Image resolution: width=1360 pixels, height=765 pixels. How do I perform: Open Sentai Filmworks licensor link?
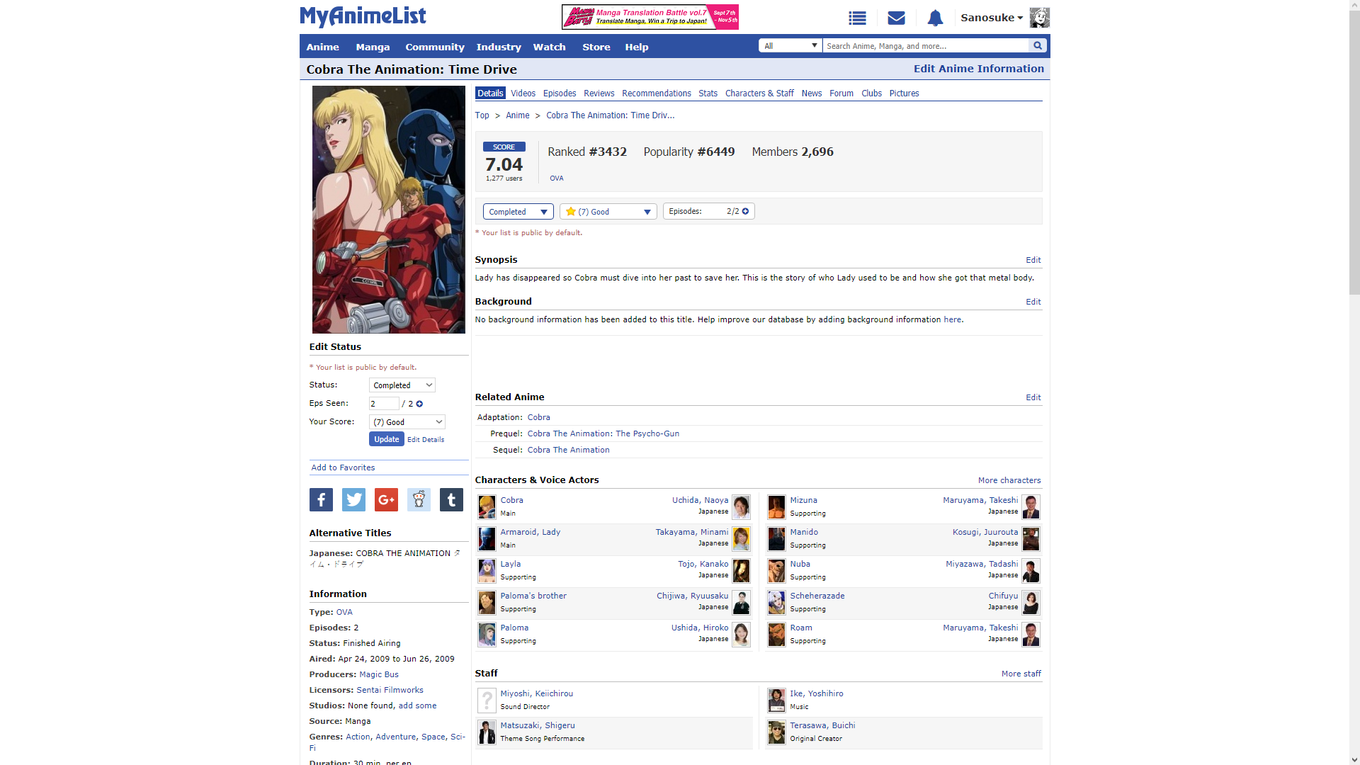[x=390, y=690]
